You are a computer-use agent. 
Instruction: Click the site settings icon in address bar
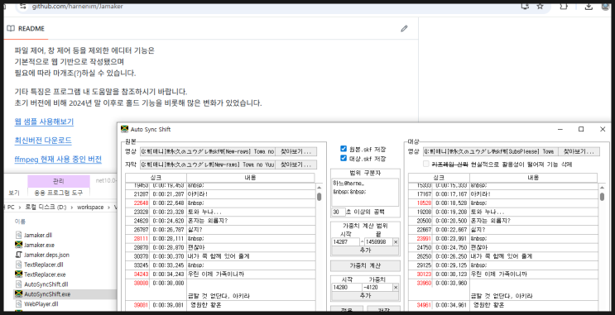pos(23,7)
